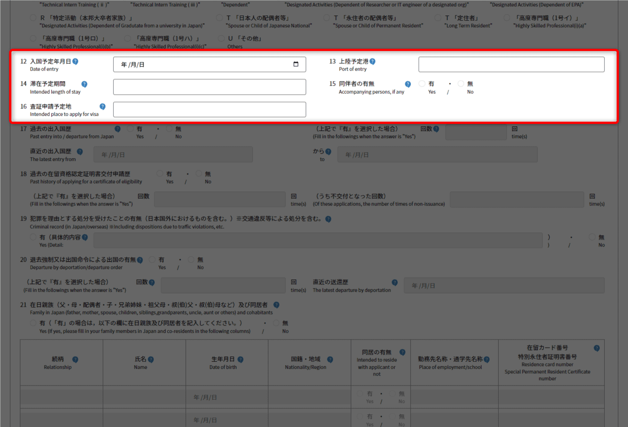
Task: Focus Intended place to apply for visa field
Action: click(x=209, y=109)
